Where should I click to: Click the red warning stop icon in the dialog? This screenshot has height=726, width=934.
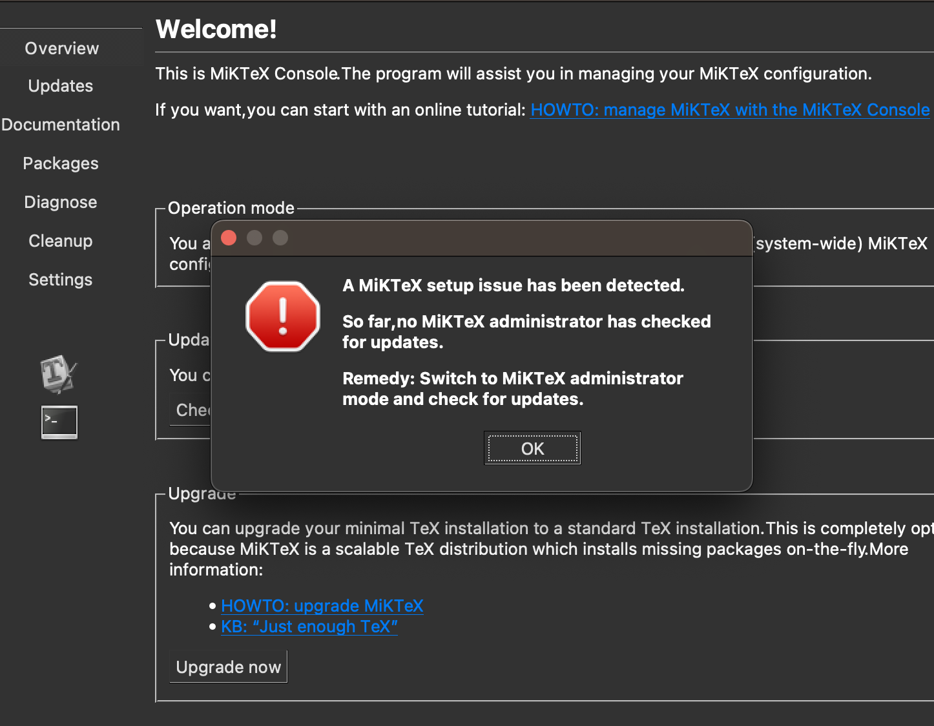(282, 317)
